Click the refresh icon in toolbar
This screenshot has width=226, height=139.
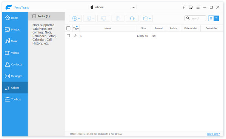pos(132,18)
